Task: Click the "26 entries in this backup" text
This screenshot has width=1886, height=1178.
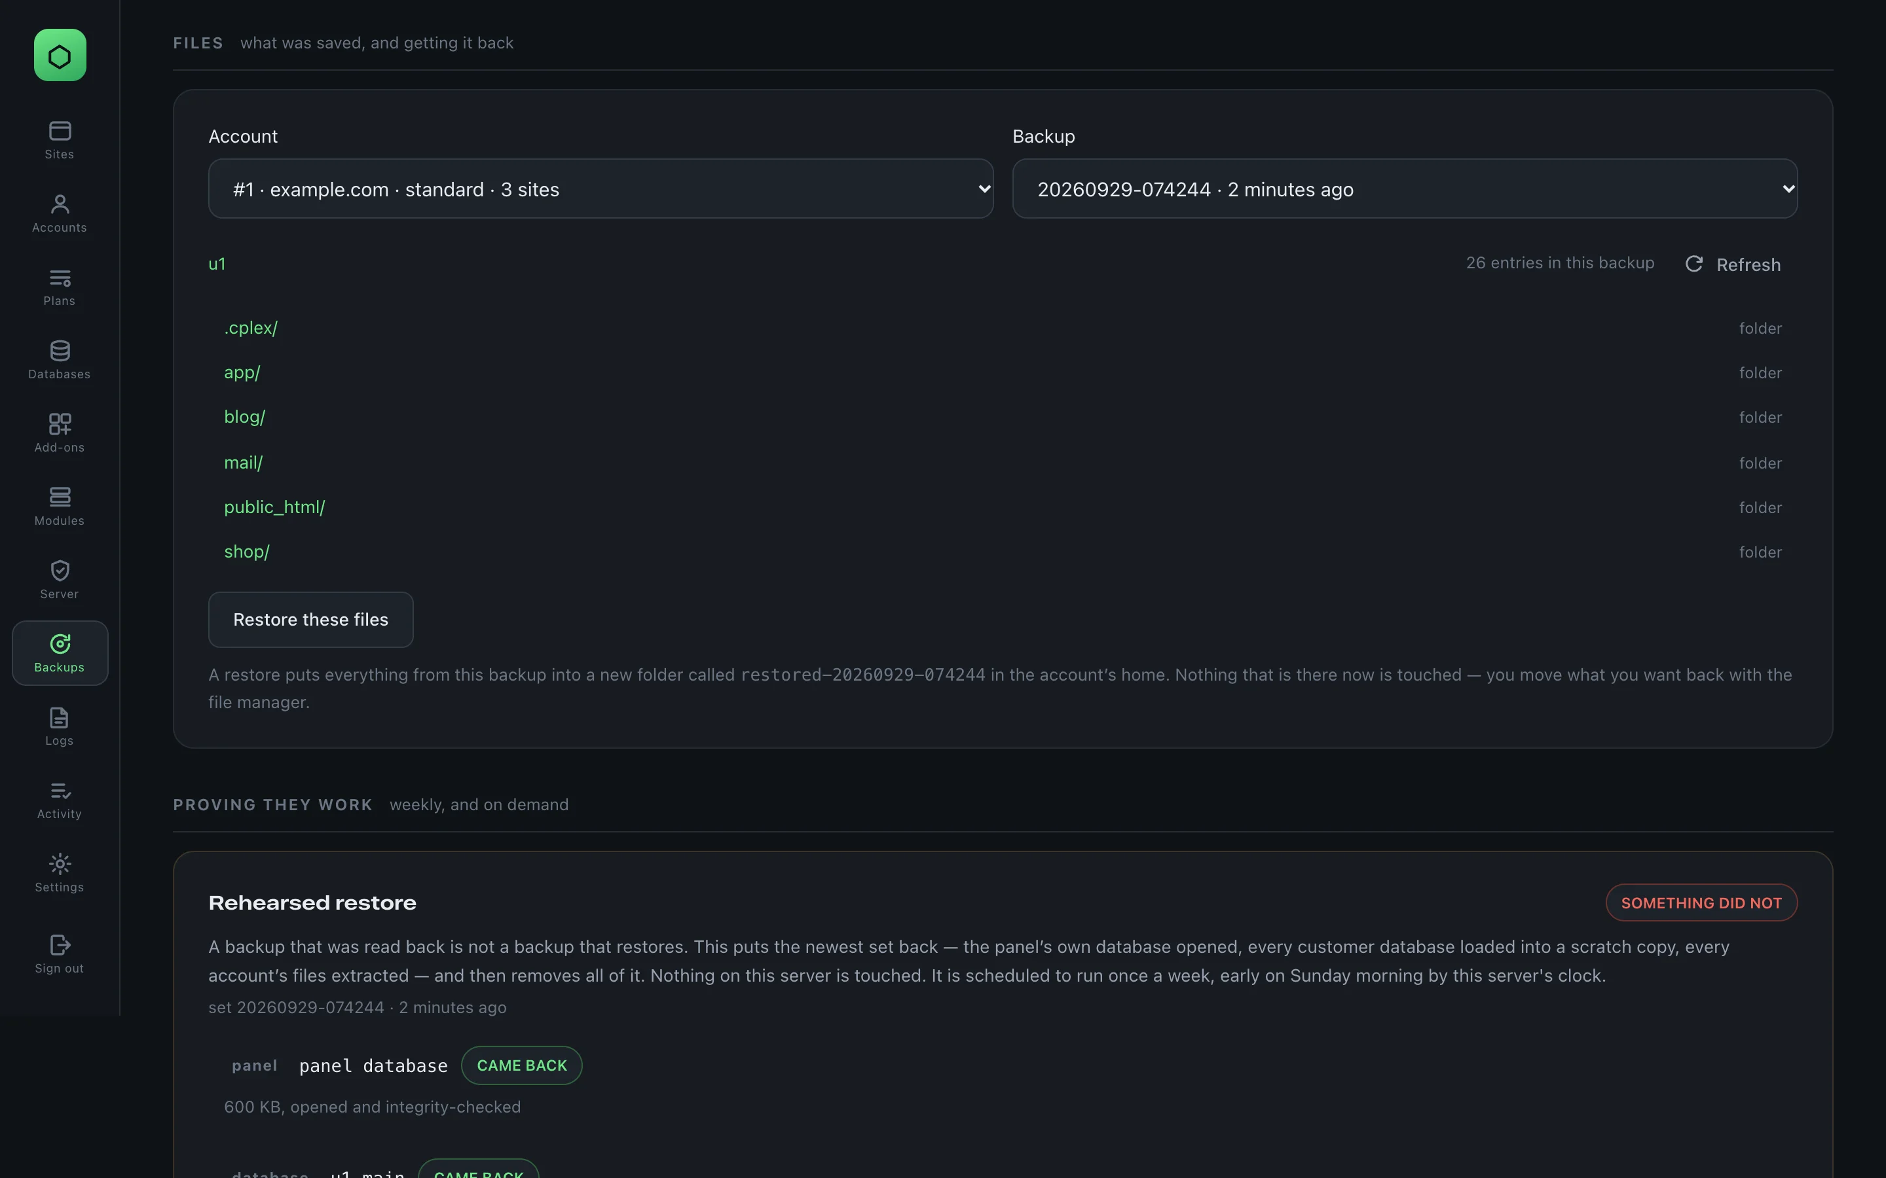Action: tap(1561, 263)
